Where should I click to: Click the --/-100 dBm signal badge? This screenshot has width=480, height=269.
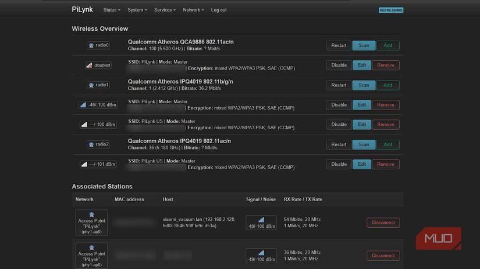click(x=98, y=125)
